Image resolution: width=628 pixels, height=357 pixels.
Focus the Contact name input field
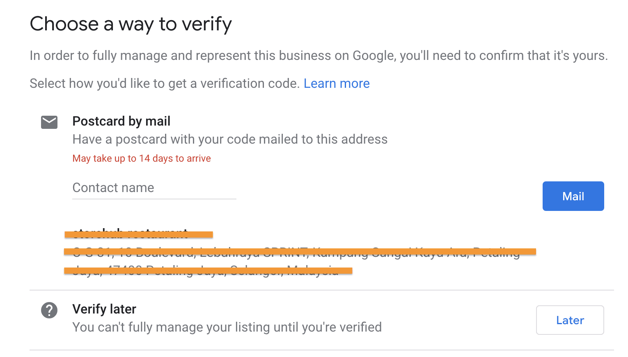[x=154, y=188]
